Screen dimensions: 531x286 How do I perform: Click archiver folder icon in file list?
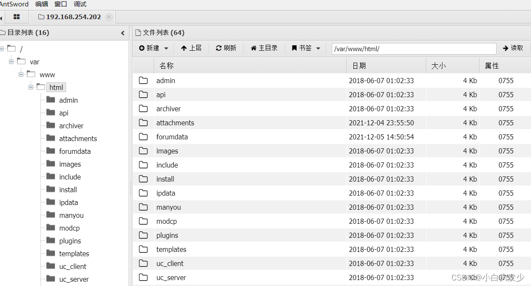pos(144,109)
